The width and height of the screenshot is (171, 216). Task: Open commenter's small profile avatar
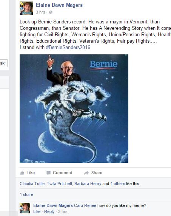25,208
